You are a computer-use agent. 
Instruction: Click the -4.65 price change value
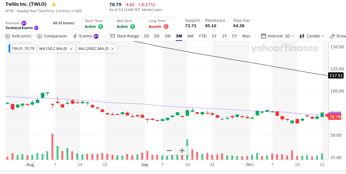(129, 4)
